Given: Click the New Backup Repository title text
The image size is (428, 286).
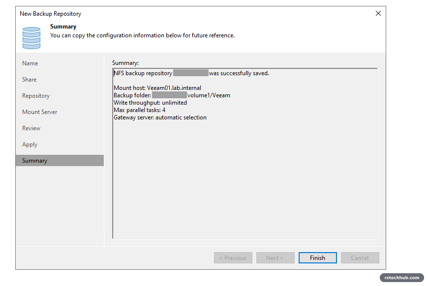Looking at the screenshot, I should point(51,14).
